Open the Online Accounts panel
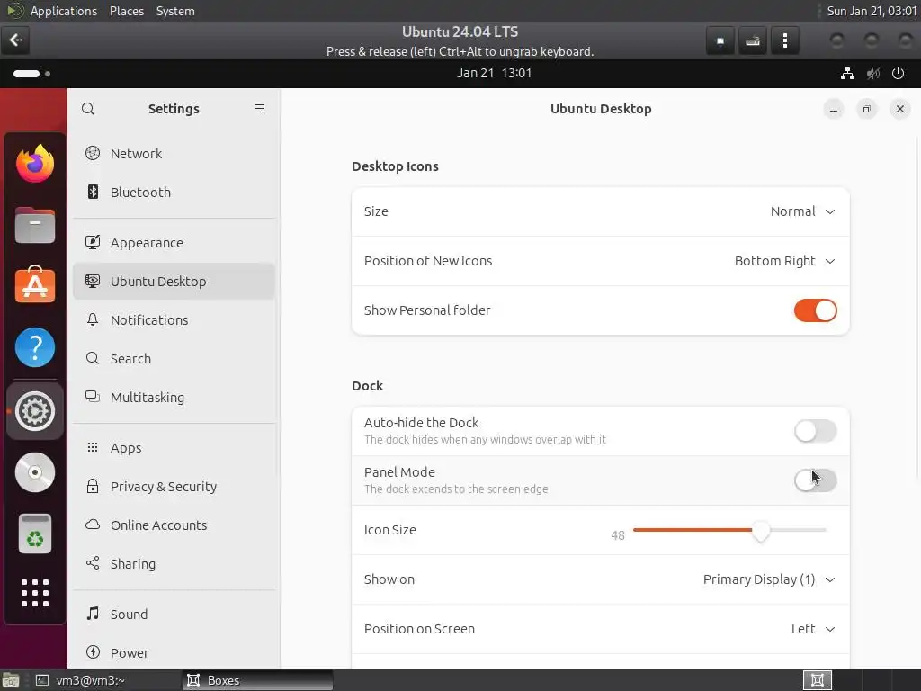Screen dimensions: 921x691 (174, 525)
